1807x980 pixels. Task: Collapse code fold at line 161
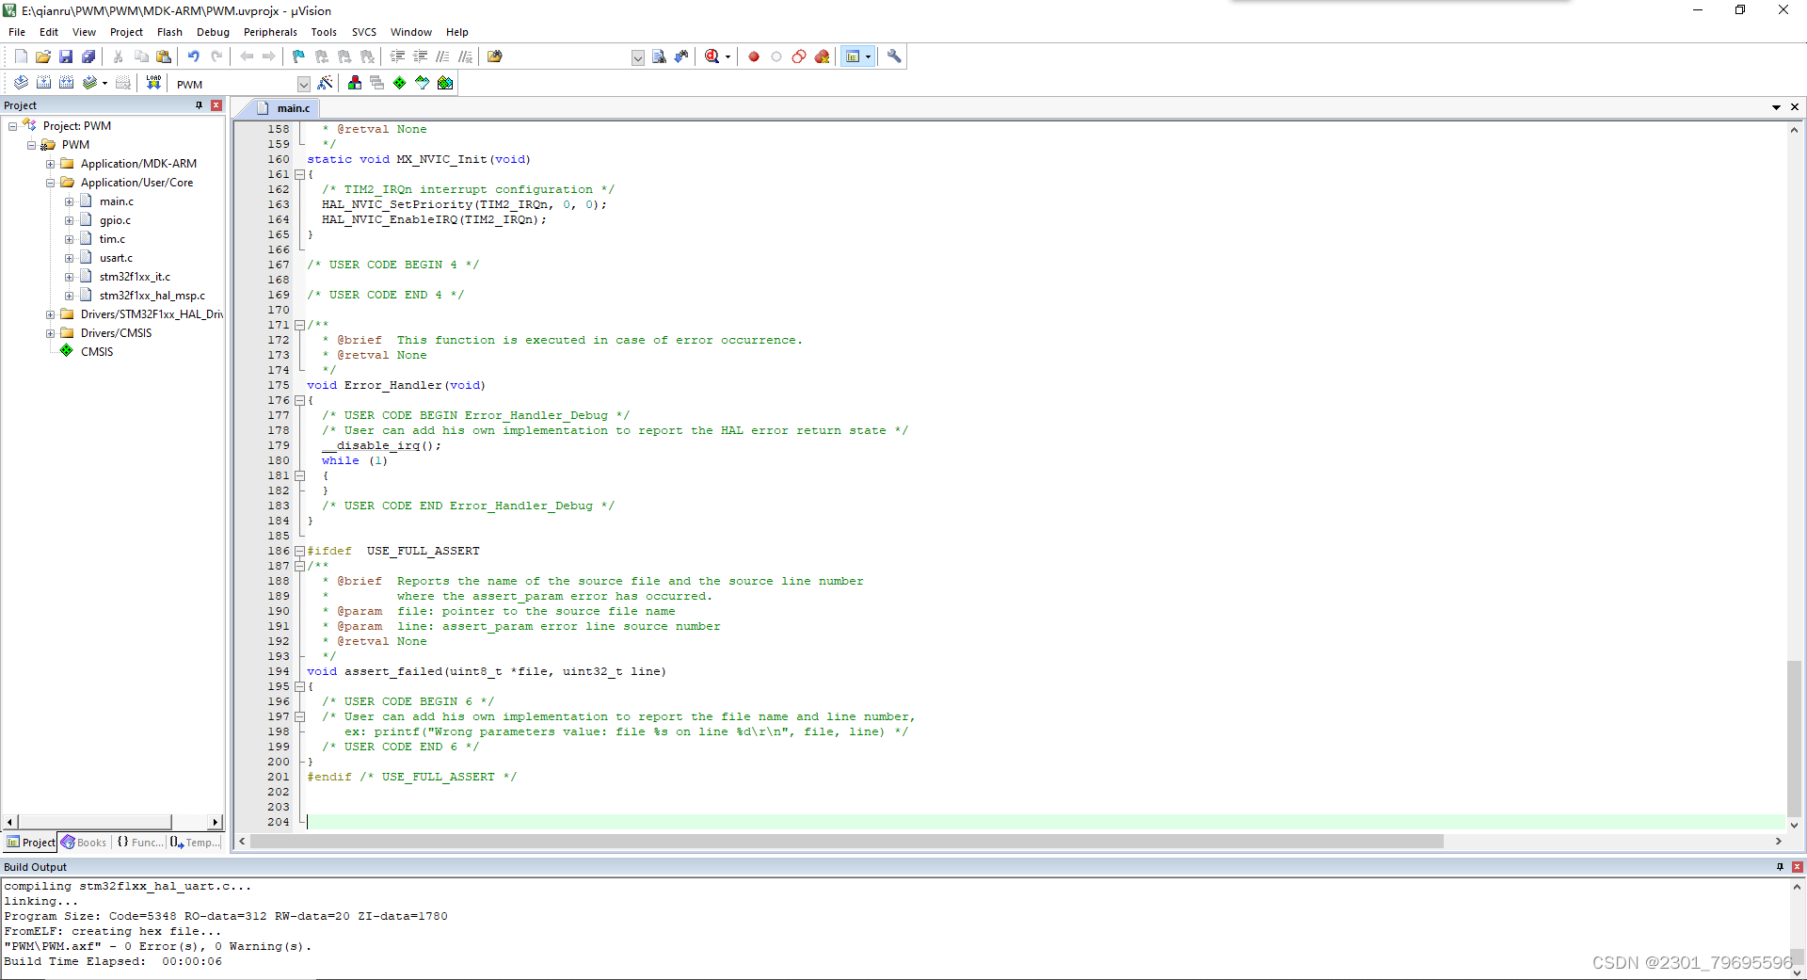point(299,174)
